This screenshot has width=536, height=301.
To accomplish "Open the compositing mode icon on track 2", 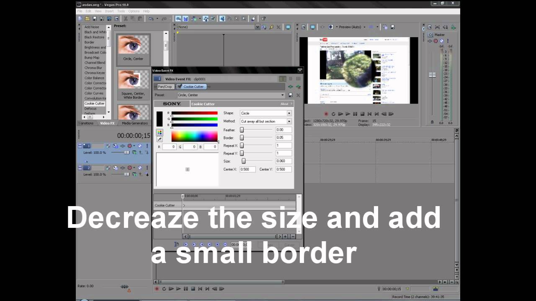I will point(134,174).
